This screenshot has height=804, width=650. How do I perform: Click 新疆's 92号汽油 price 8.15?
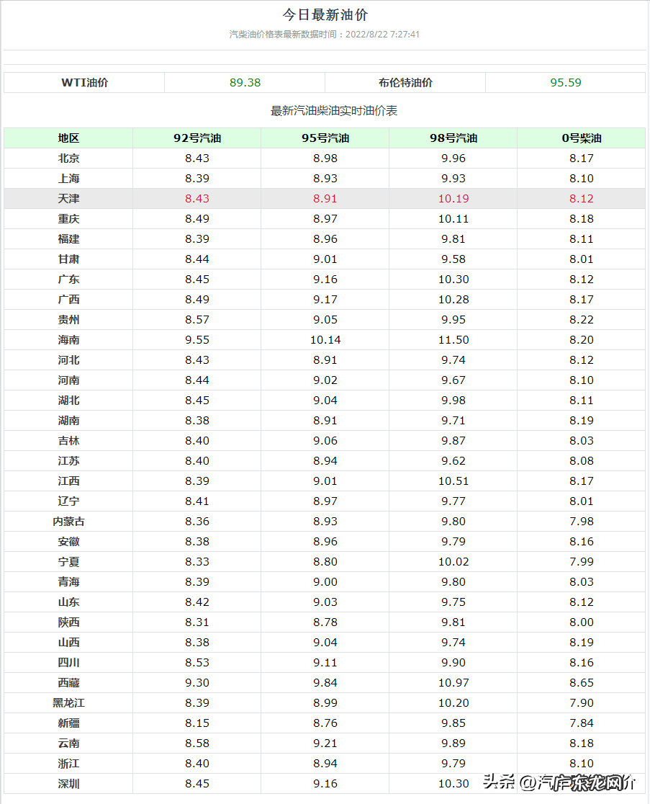[x=197, y=723]
